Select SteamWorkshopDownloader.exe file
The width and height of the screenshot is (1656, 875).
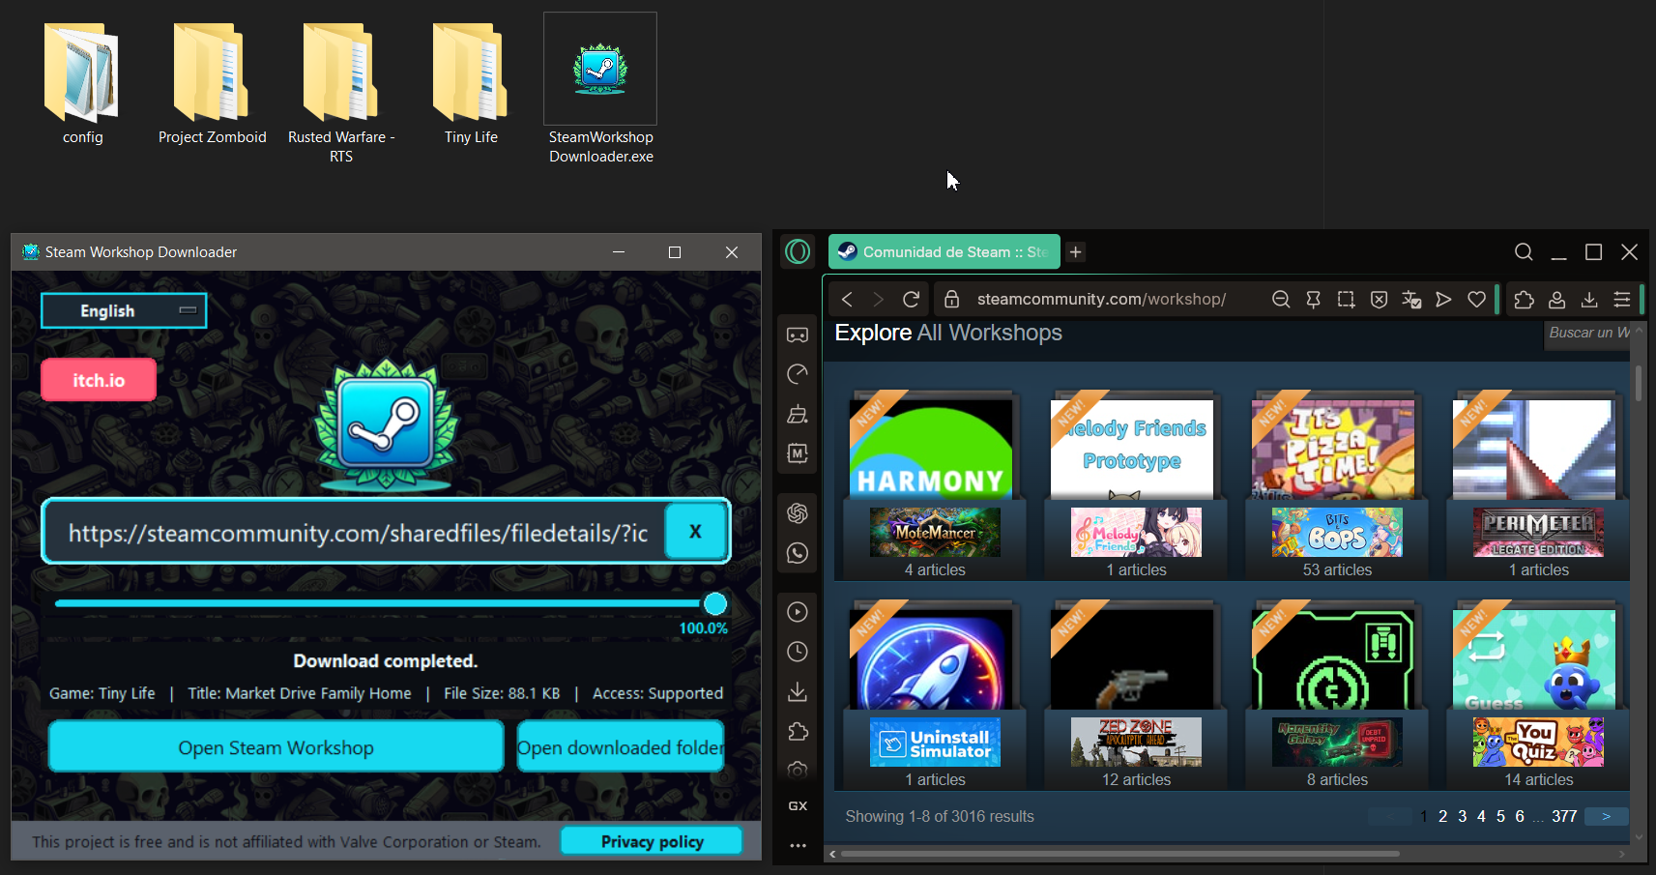point(600,89)
